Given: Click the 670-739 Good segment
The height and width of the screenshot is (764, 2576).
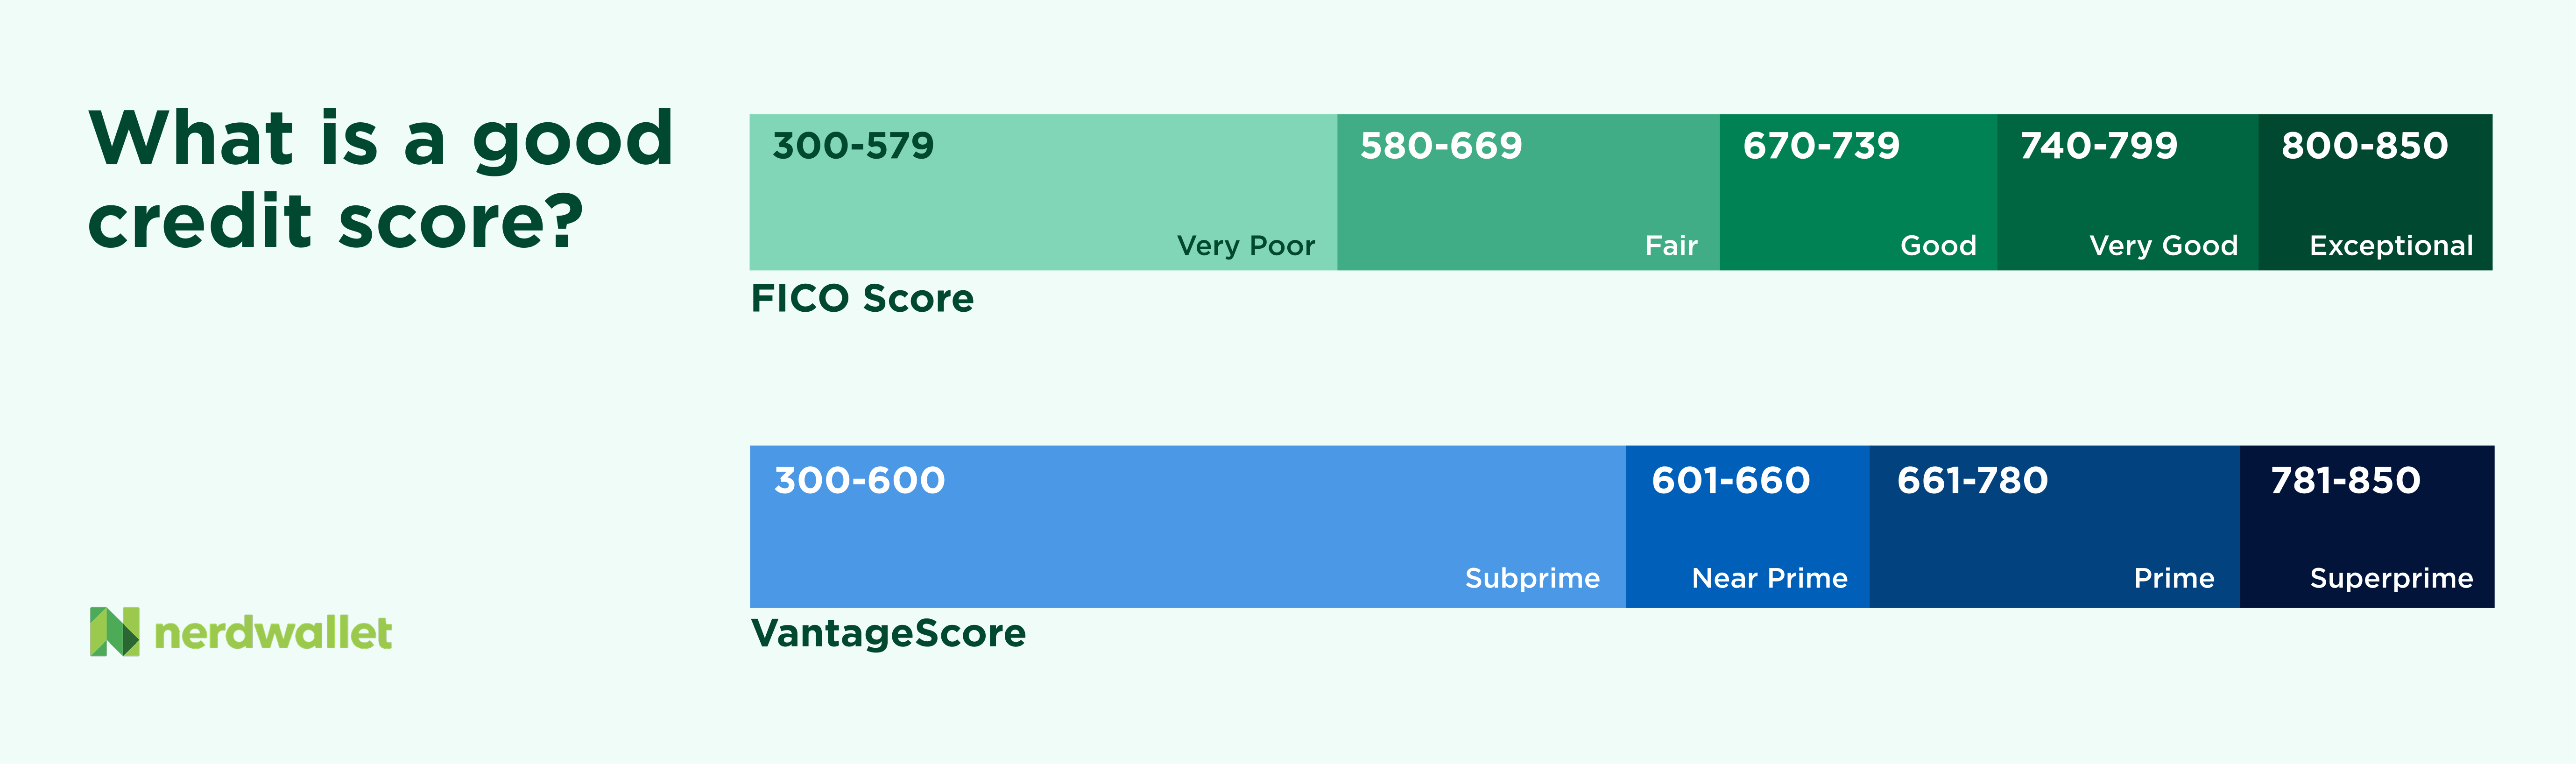Looking at the screenshot, I should coord(1857,192).
